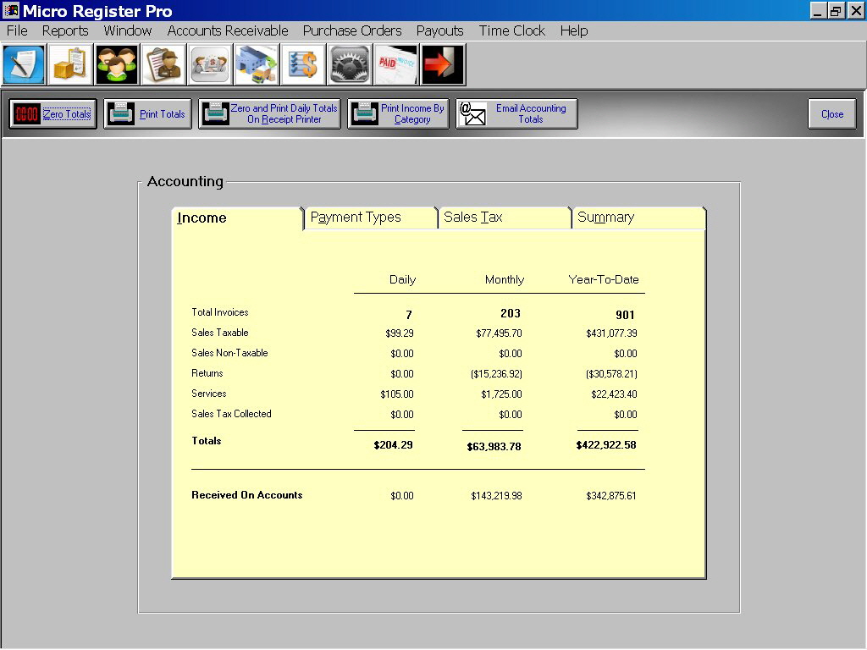This screenshot has width=867, height=650.
Task: Click year-to-date invoices value 901
Action: (626, 315)
